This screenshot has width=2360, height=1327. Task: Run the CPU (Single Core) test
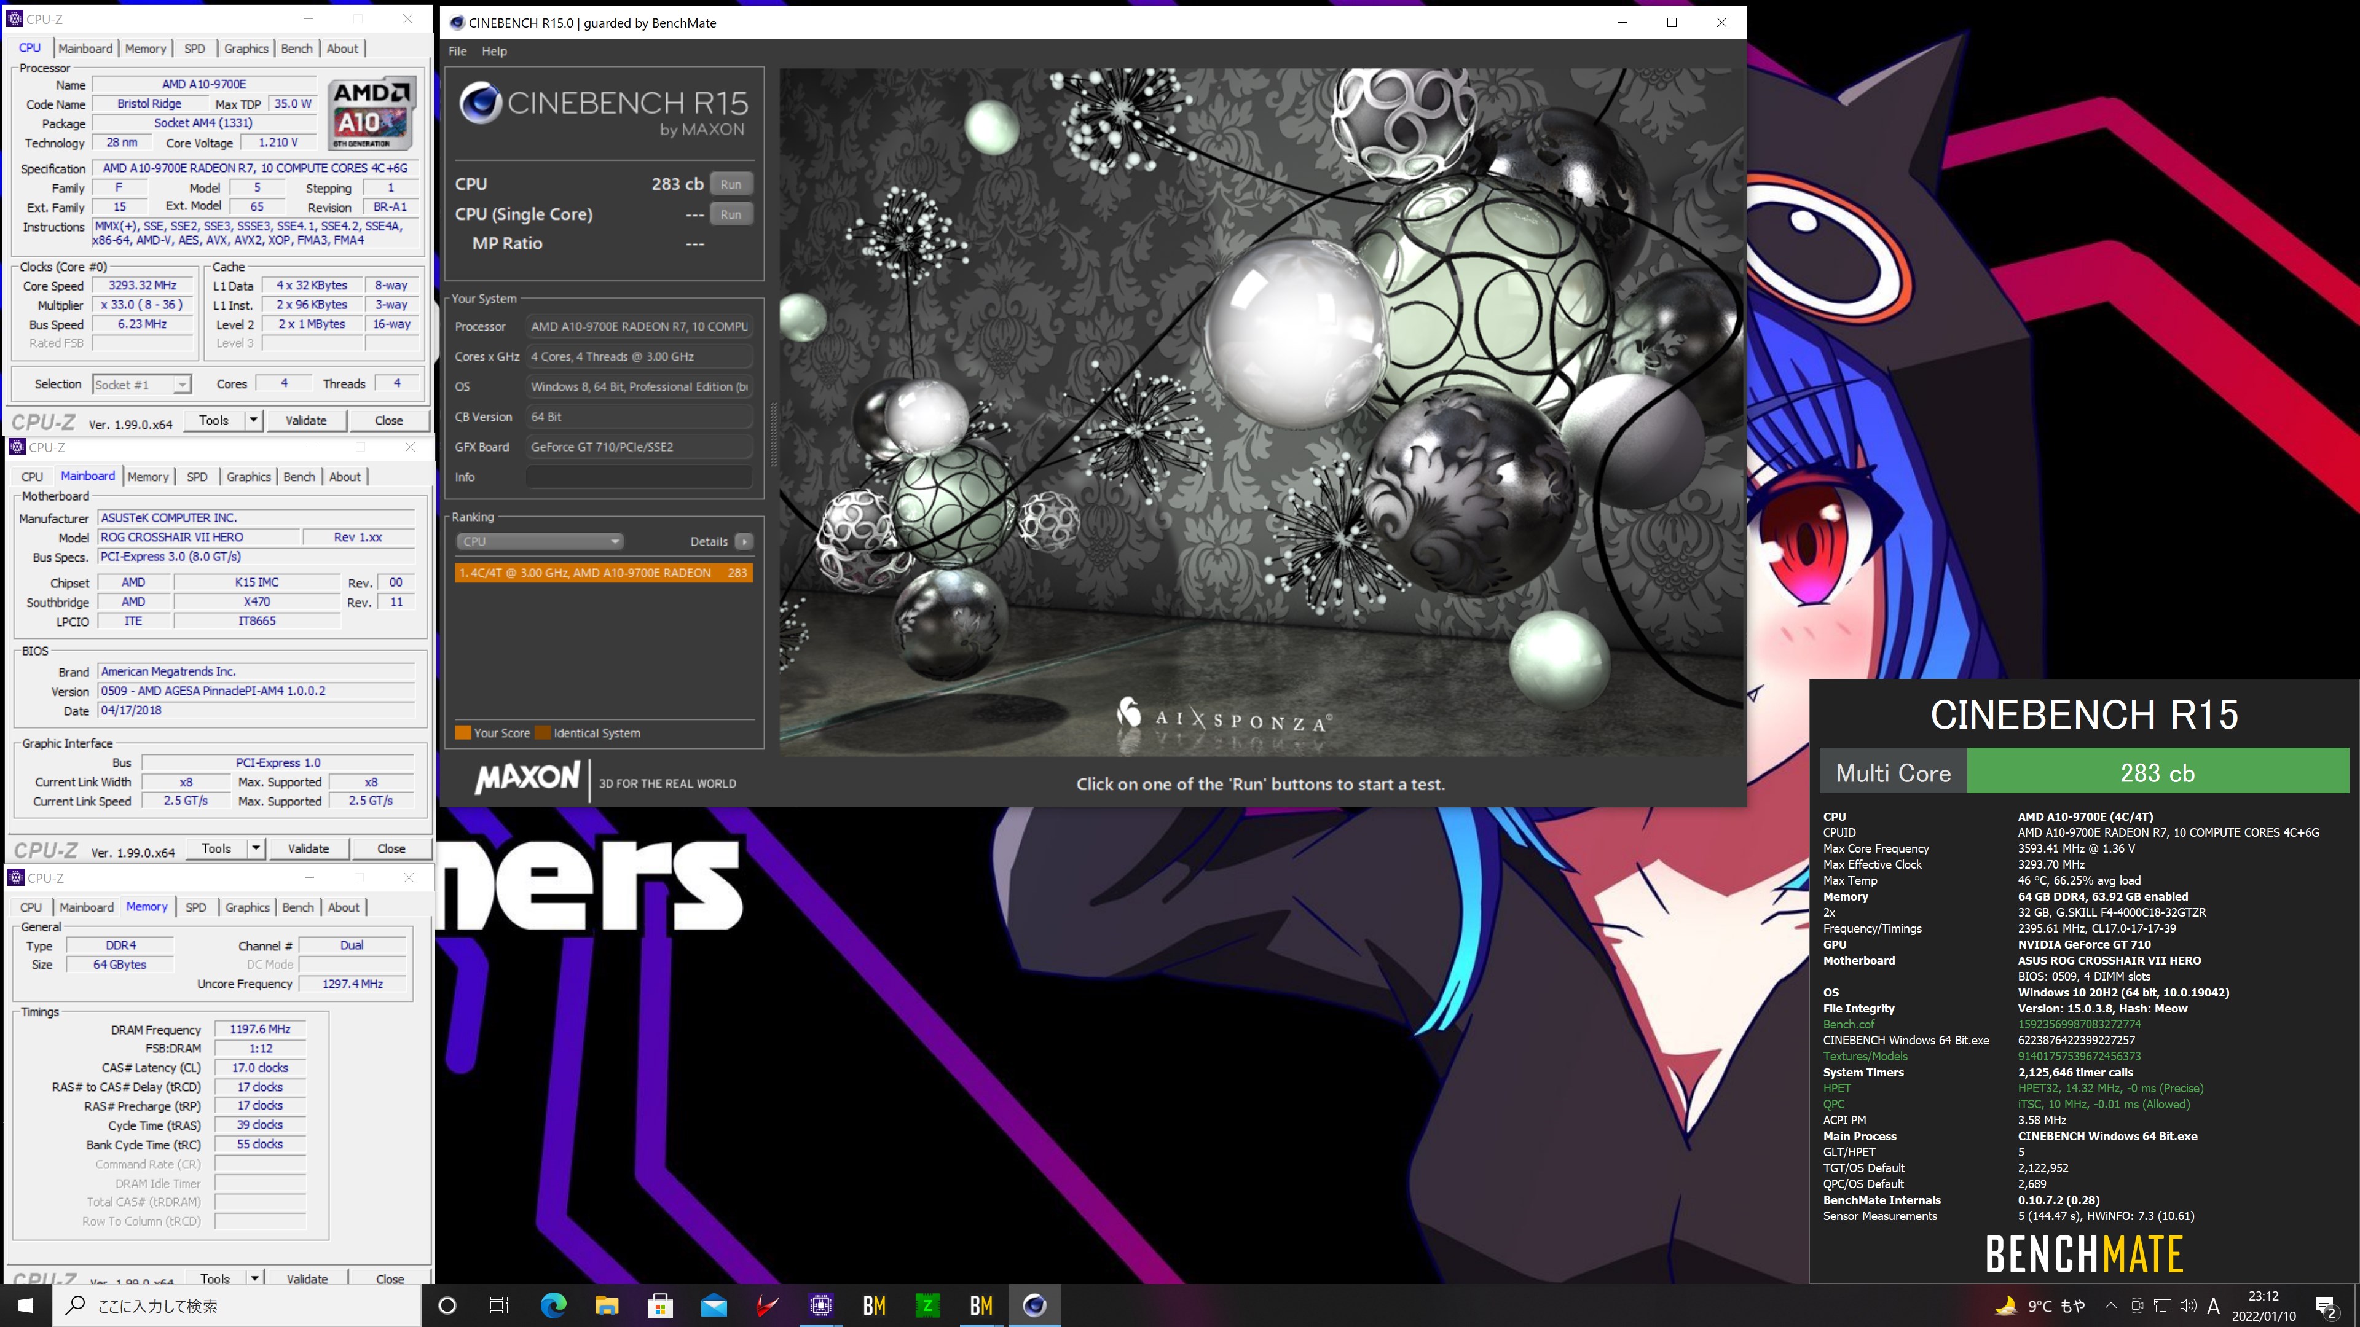pyautogui.click(x=730, y=214)
